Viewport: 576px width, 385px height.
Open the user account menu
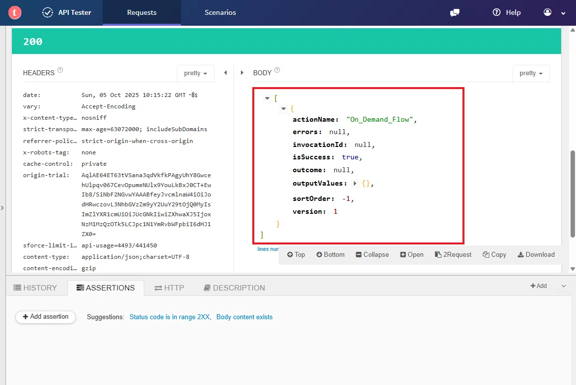coord(554,12)
